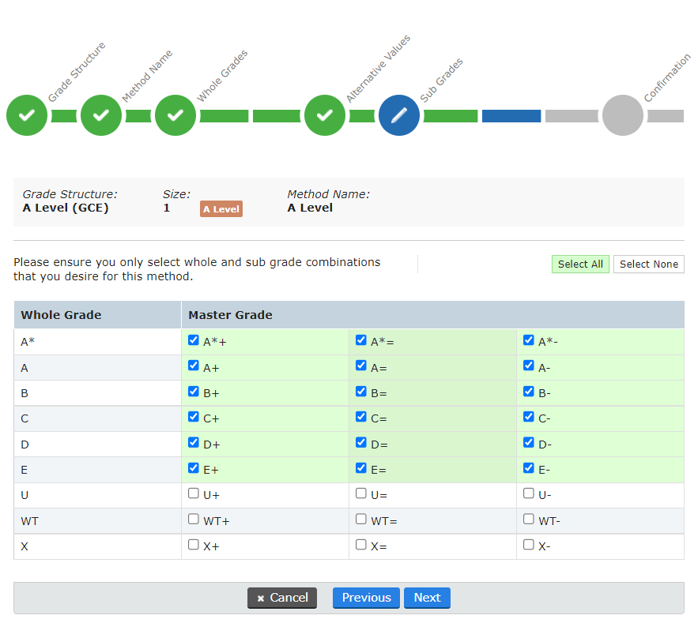Viewport: 698px width, 619px height.
Task: Toggle the WT= checkbox
Action: [360, 519]
